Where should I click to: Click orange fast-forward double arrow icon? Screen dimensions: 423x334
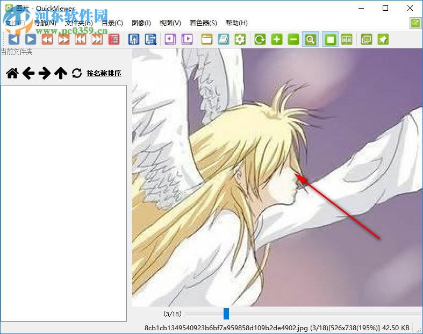point(64,39)
